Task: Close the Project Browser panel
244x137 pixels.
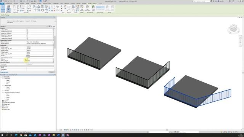Action: click(55, 75)
